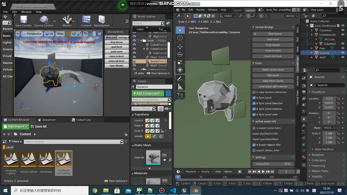347x195 pixels.
Task: Select Blender's Move tool
Action: [x=180, y=47]
